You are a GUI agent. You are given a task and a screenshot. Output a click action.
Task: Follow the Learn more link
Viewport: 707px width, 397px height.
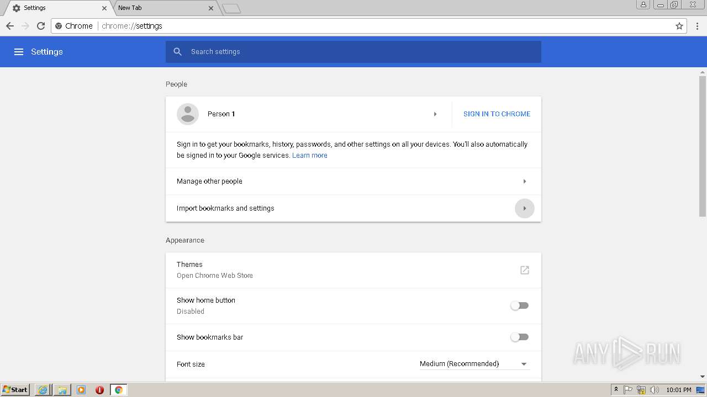[309, 155]
